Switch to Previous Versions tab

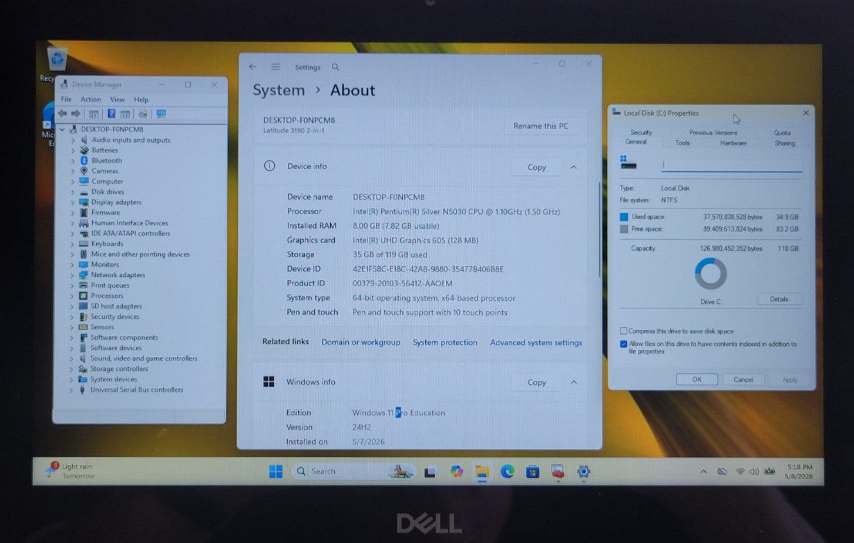(713, 132)
